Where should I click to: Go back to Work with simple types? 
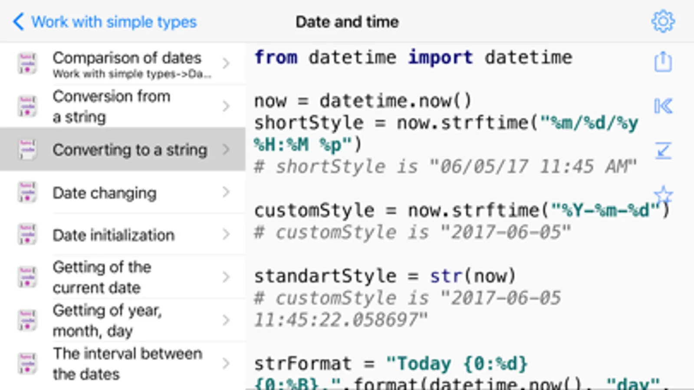pyautogui.click(x=114, y=22)
